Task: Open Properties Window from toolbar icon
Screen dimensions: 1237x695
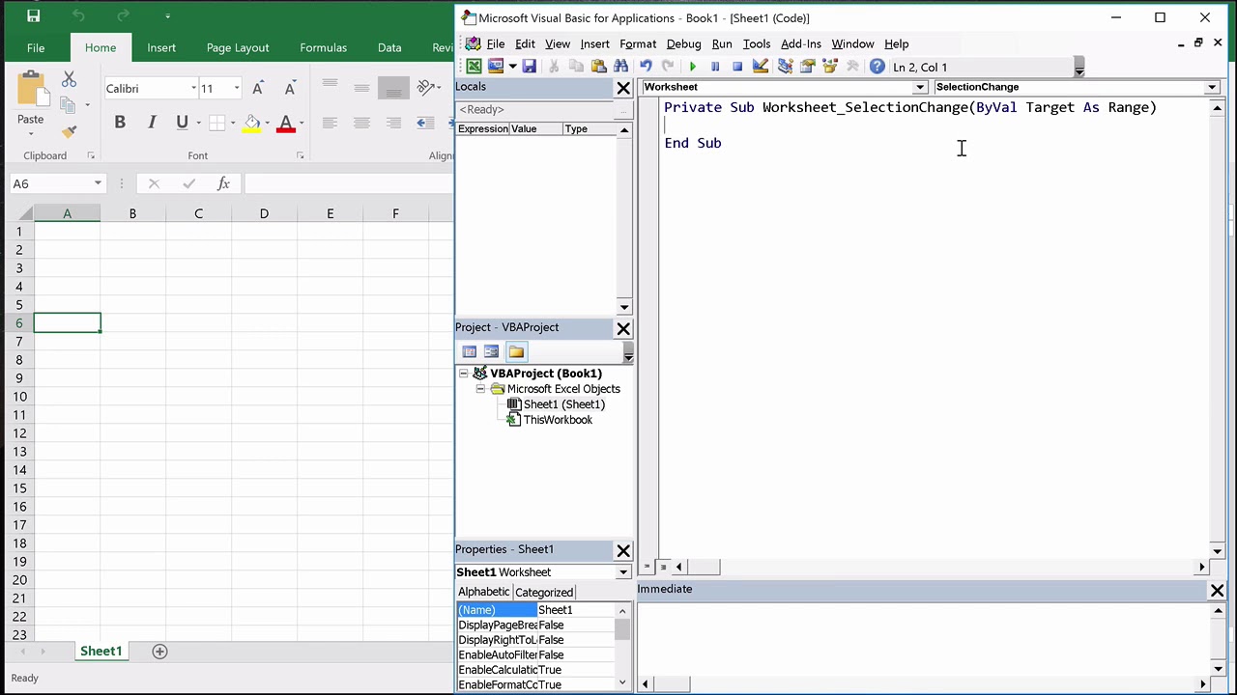Action: click(807, 67)
